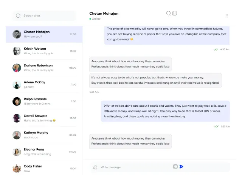
Task: Click Arlene McCoy's avatar
Action: click(x=17, y=84)
